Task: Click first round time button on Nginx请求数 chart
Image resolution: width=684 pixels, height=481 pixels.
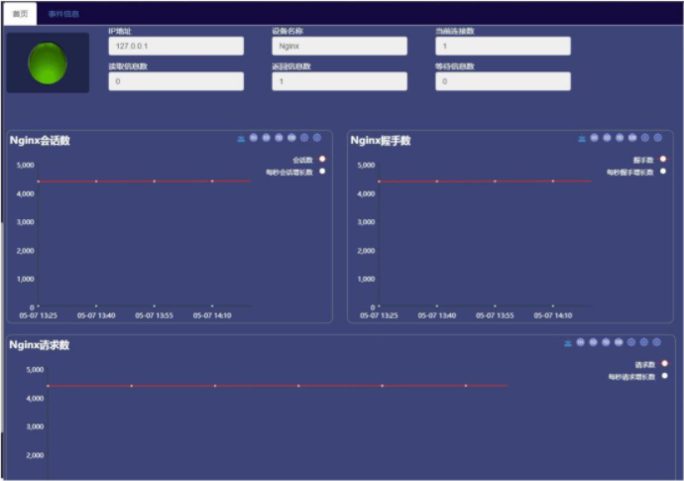Action: pos(580,342)
